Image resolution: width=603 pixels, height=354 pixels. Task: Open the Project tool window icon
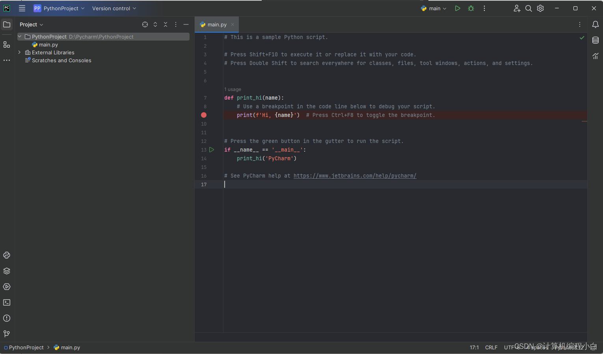coord(7,24)
